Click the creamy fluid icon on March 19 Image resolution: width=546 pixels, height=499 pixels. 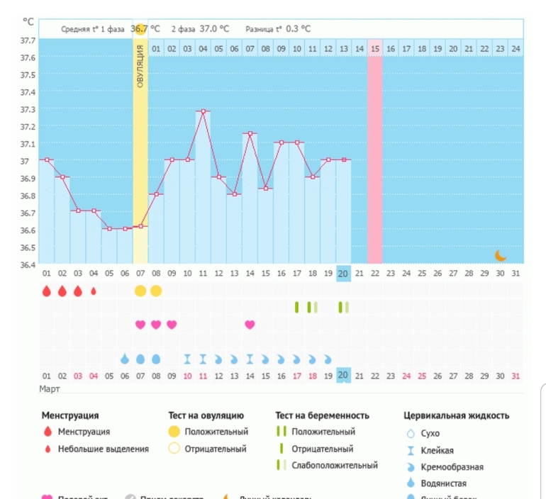[x=328, y=359]
